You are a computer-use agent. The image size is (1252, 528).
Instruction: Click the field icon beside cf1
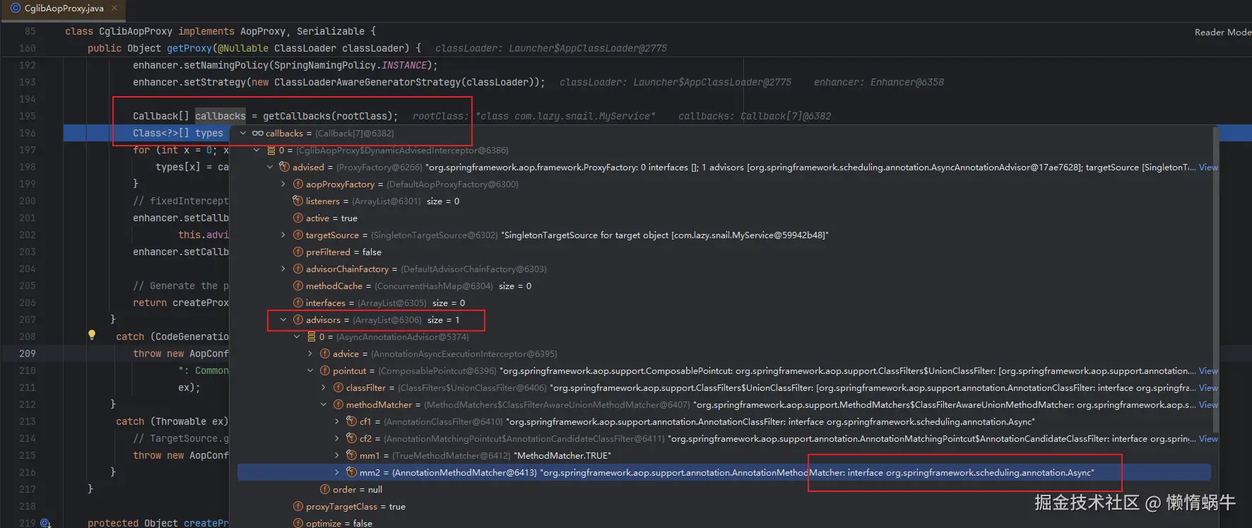pyautogui.click(x=351, y=421)
